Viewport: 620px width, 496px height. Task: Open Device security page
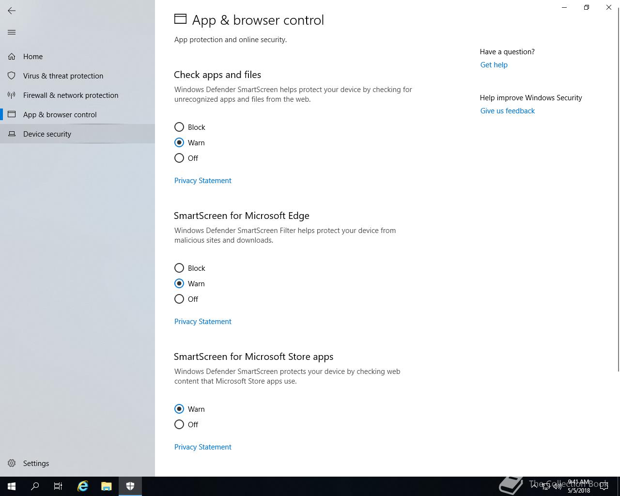[x=77, y=134]
